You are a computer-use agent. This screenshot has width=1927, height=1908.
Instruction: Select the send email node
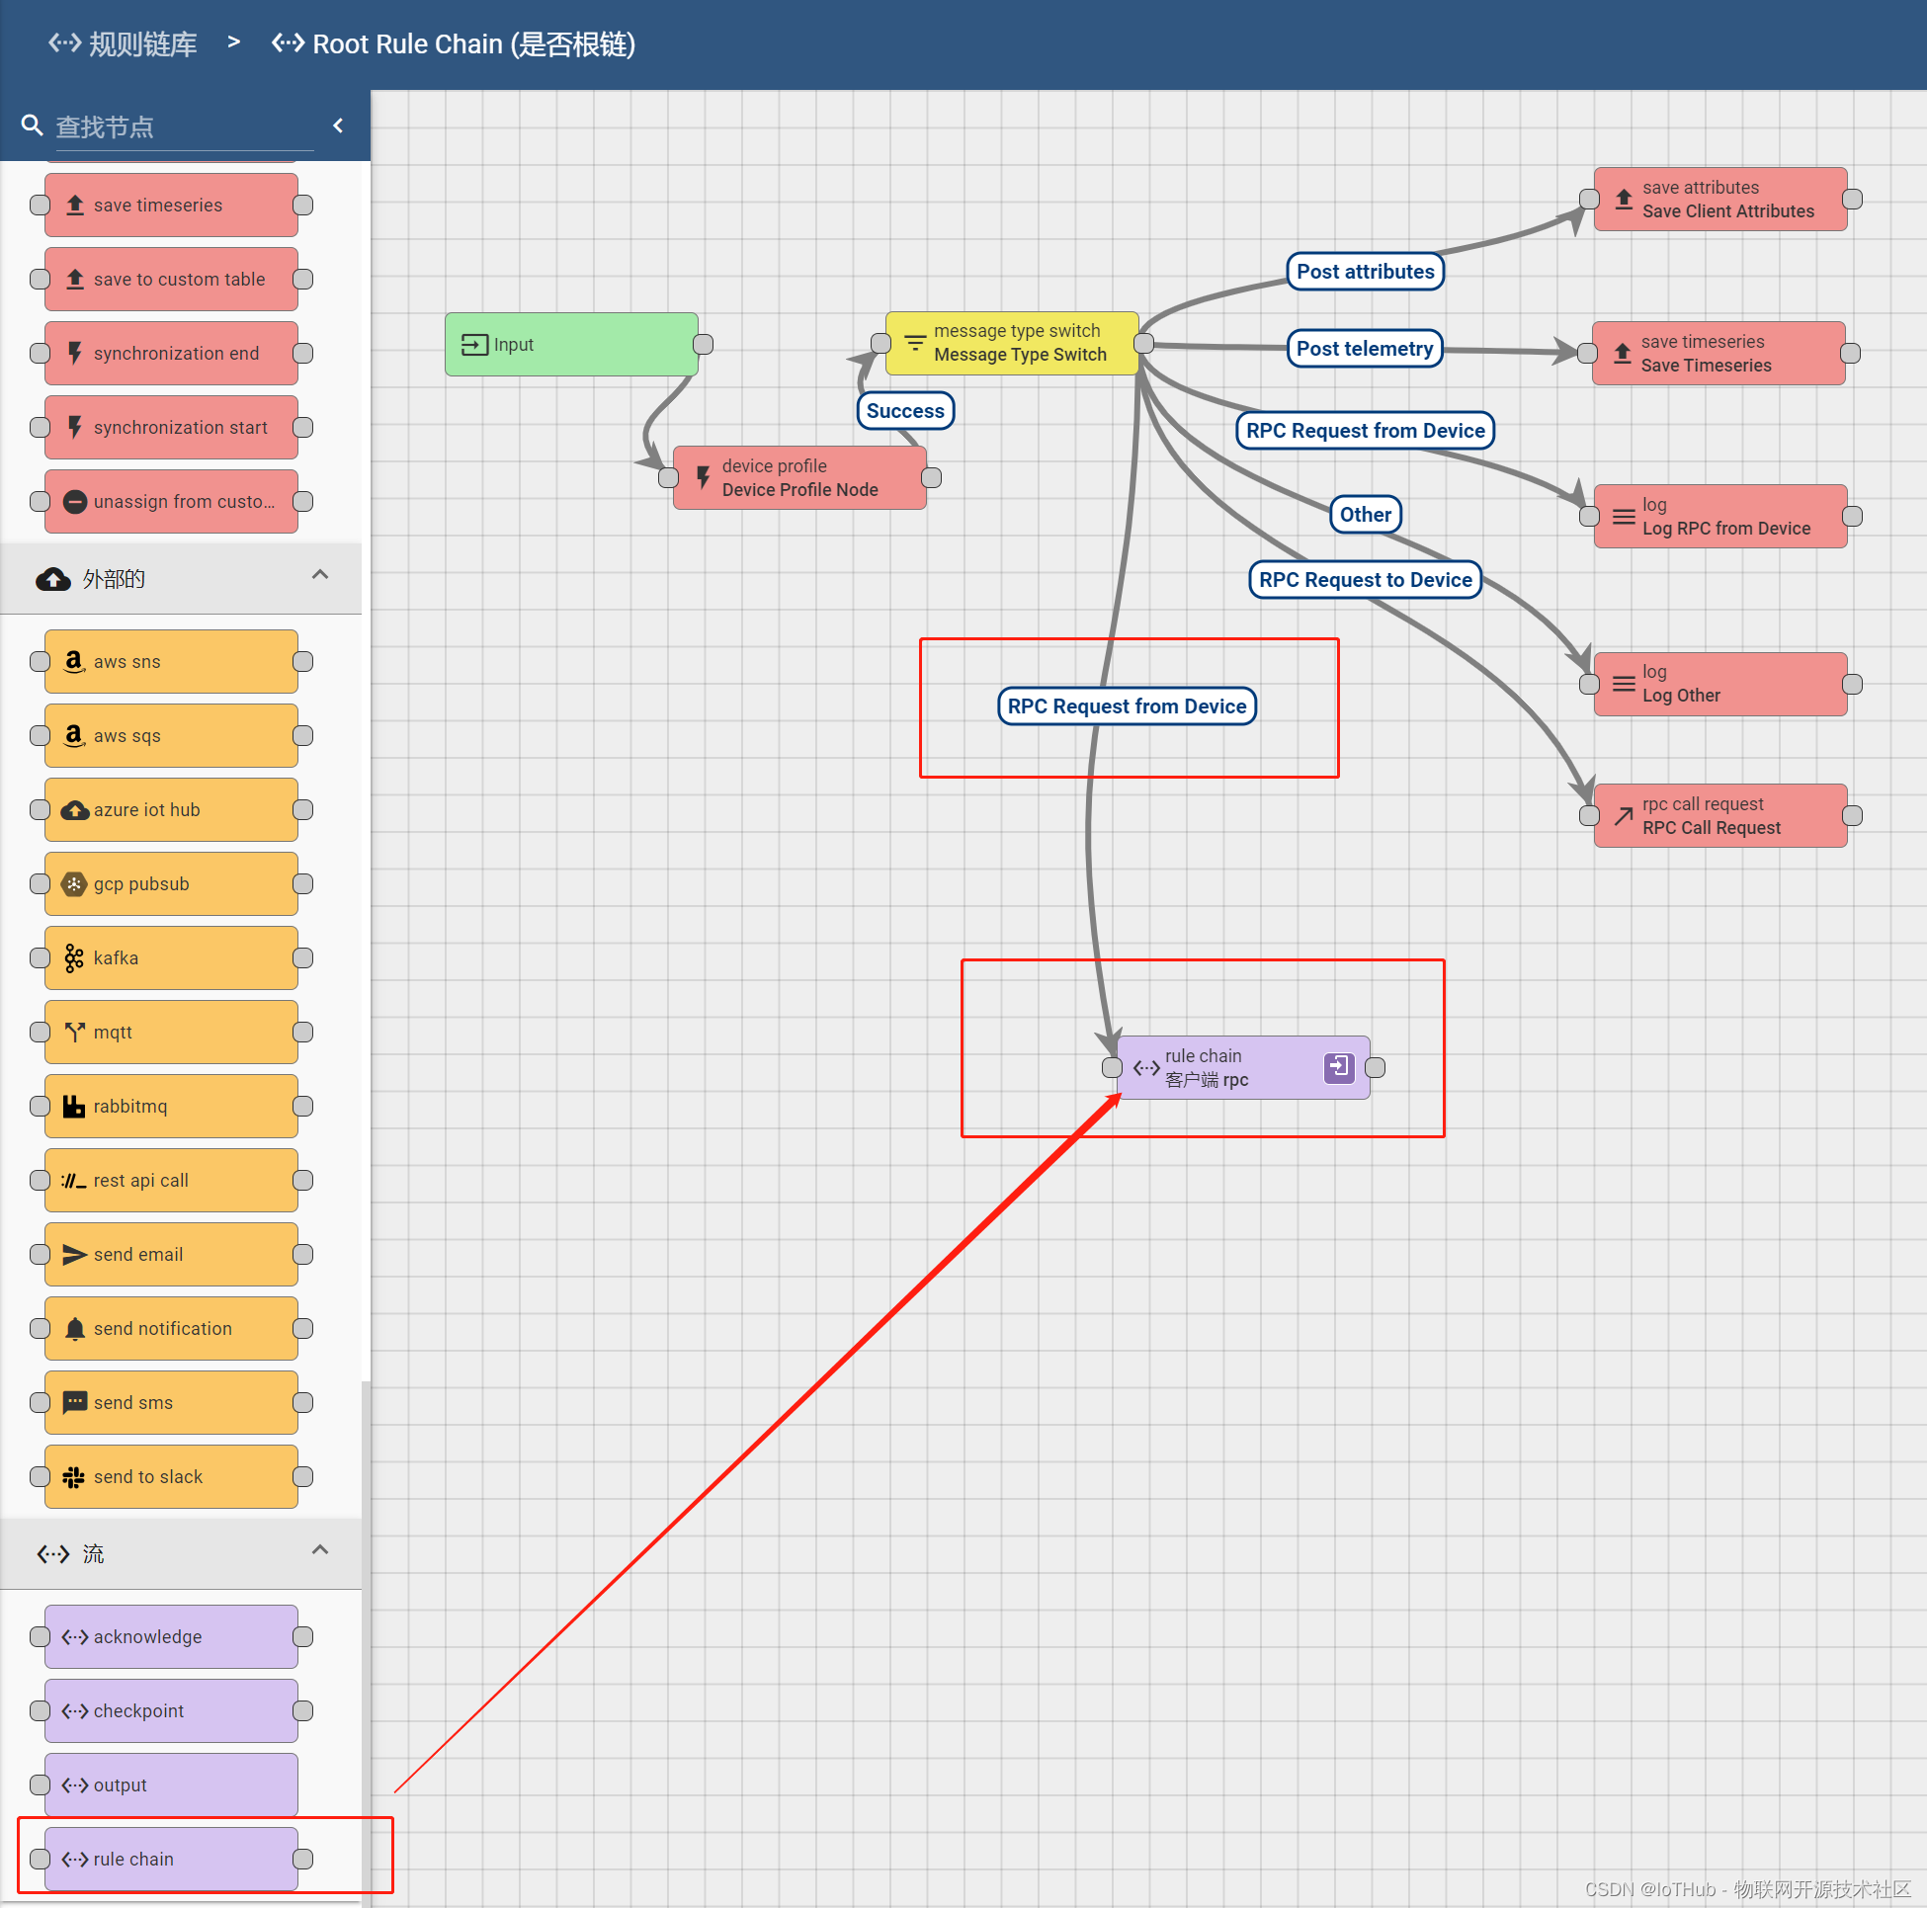coord(170,1254)
